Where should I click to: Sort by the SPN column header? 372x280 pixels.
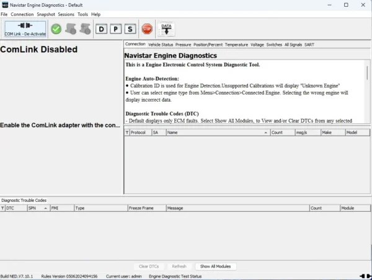tap(38, 208)
